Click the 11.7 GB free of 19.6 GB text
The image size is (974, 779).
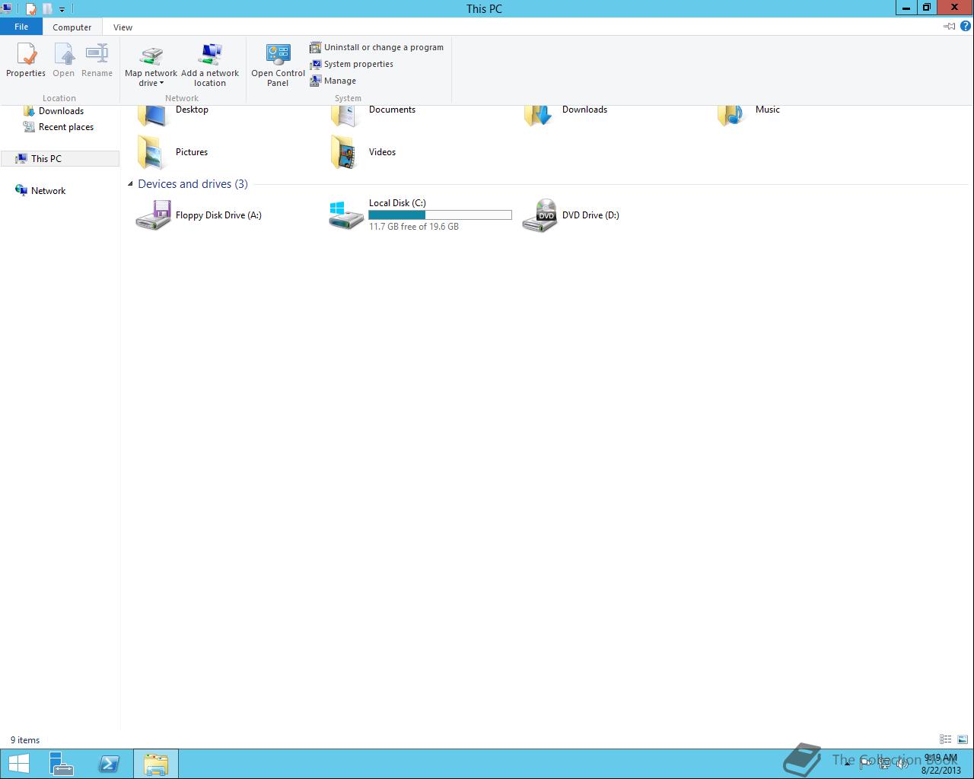(414, 227)
